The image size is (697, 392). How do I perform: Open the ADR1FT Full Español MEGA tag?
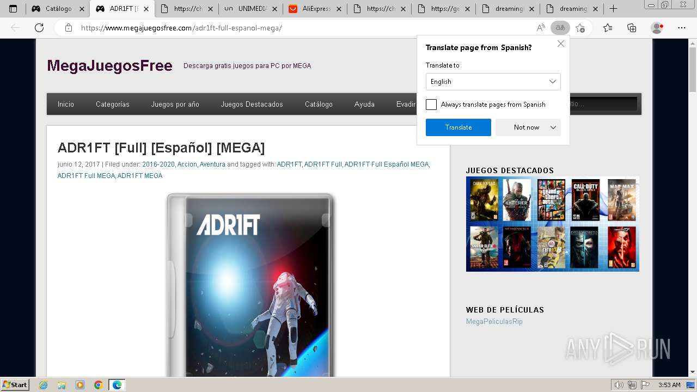[x=387, y=164]
